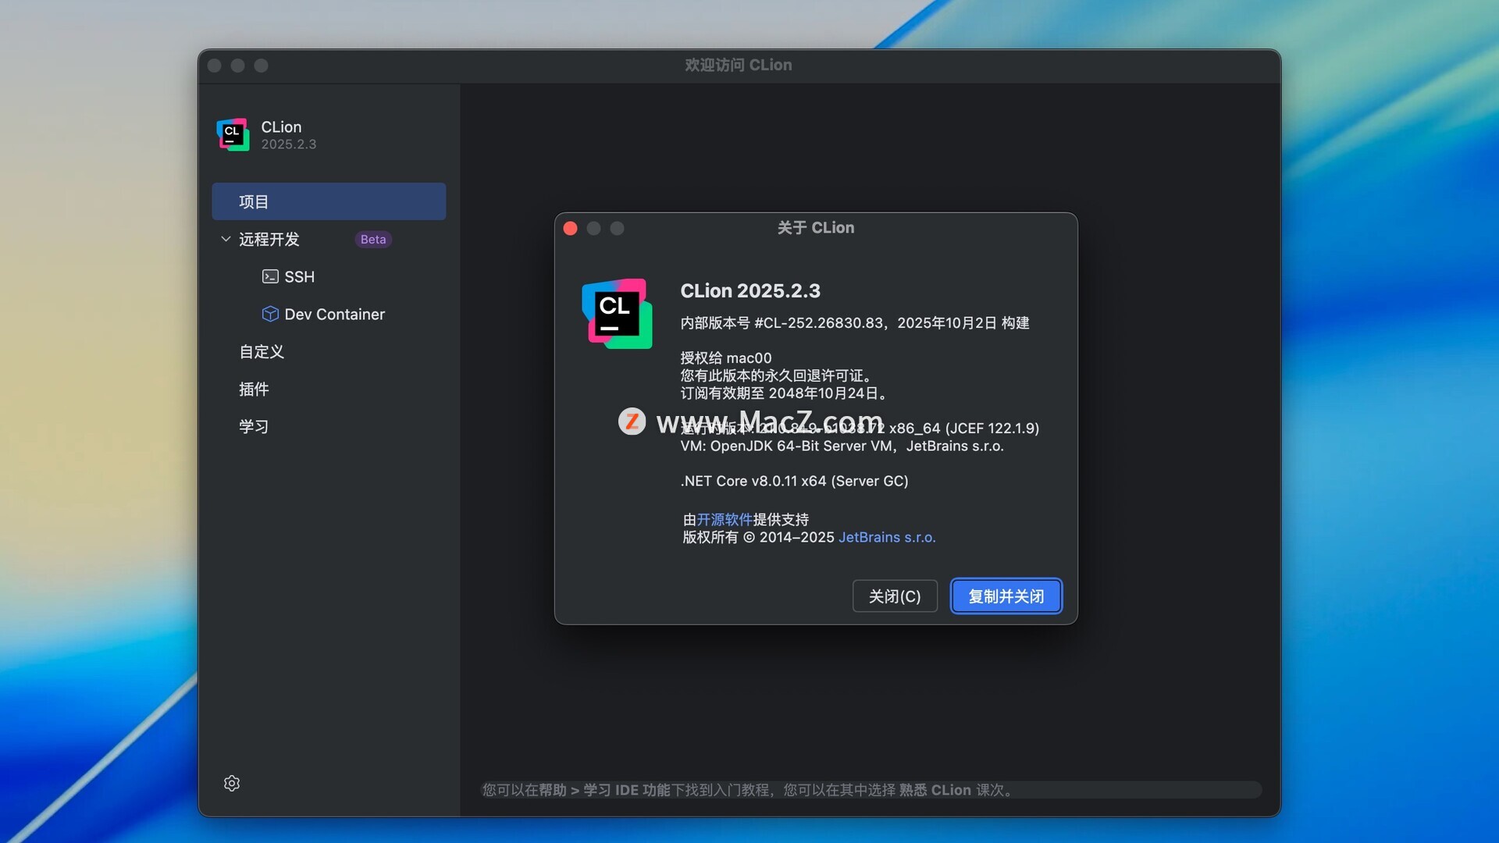Click the 远程开发 tree label
1499x843 pixels.
tap(269, 239)
